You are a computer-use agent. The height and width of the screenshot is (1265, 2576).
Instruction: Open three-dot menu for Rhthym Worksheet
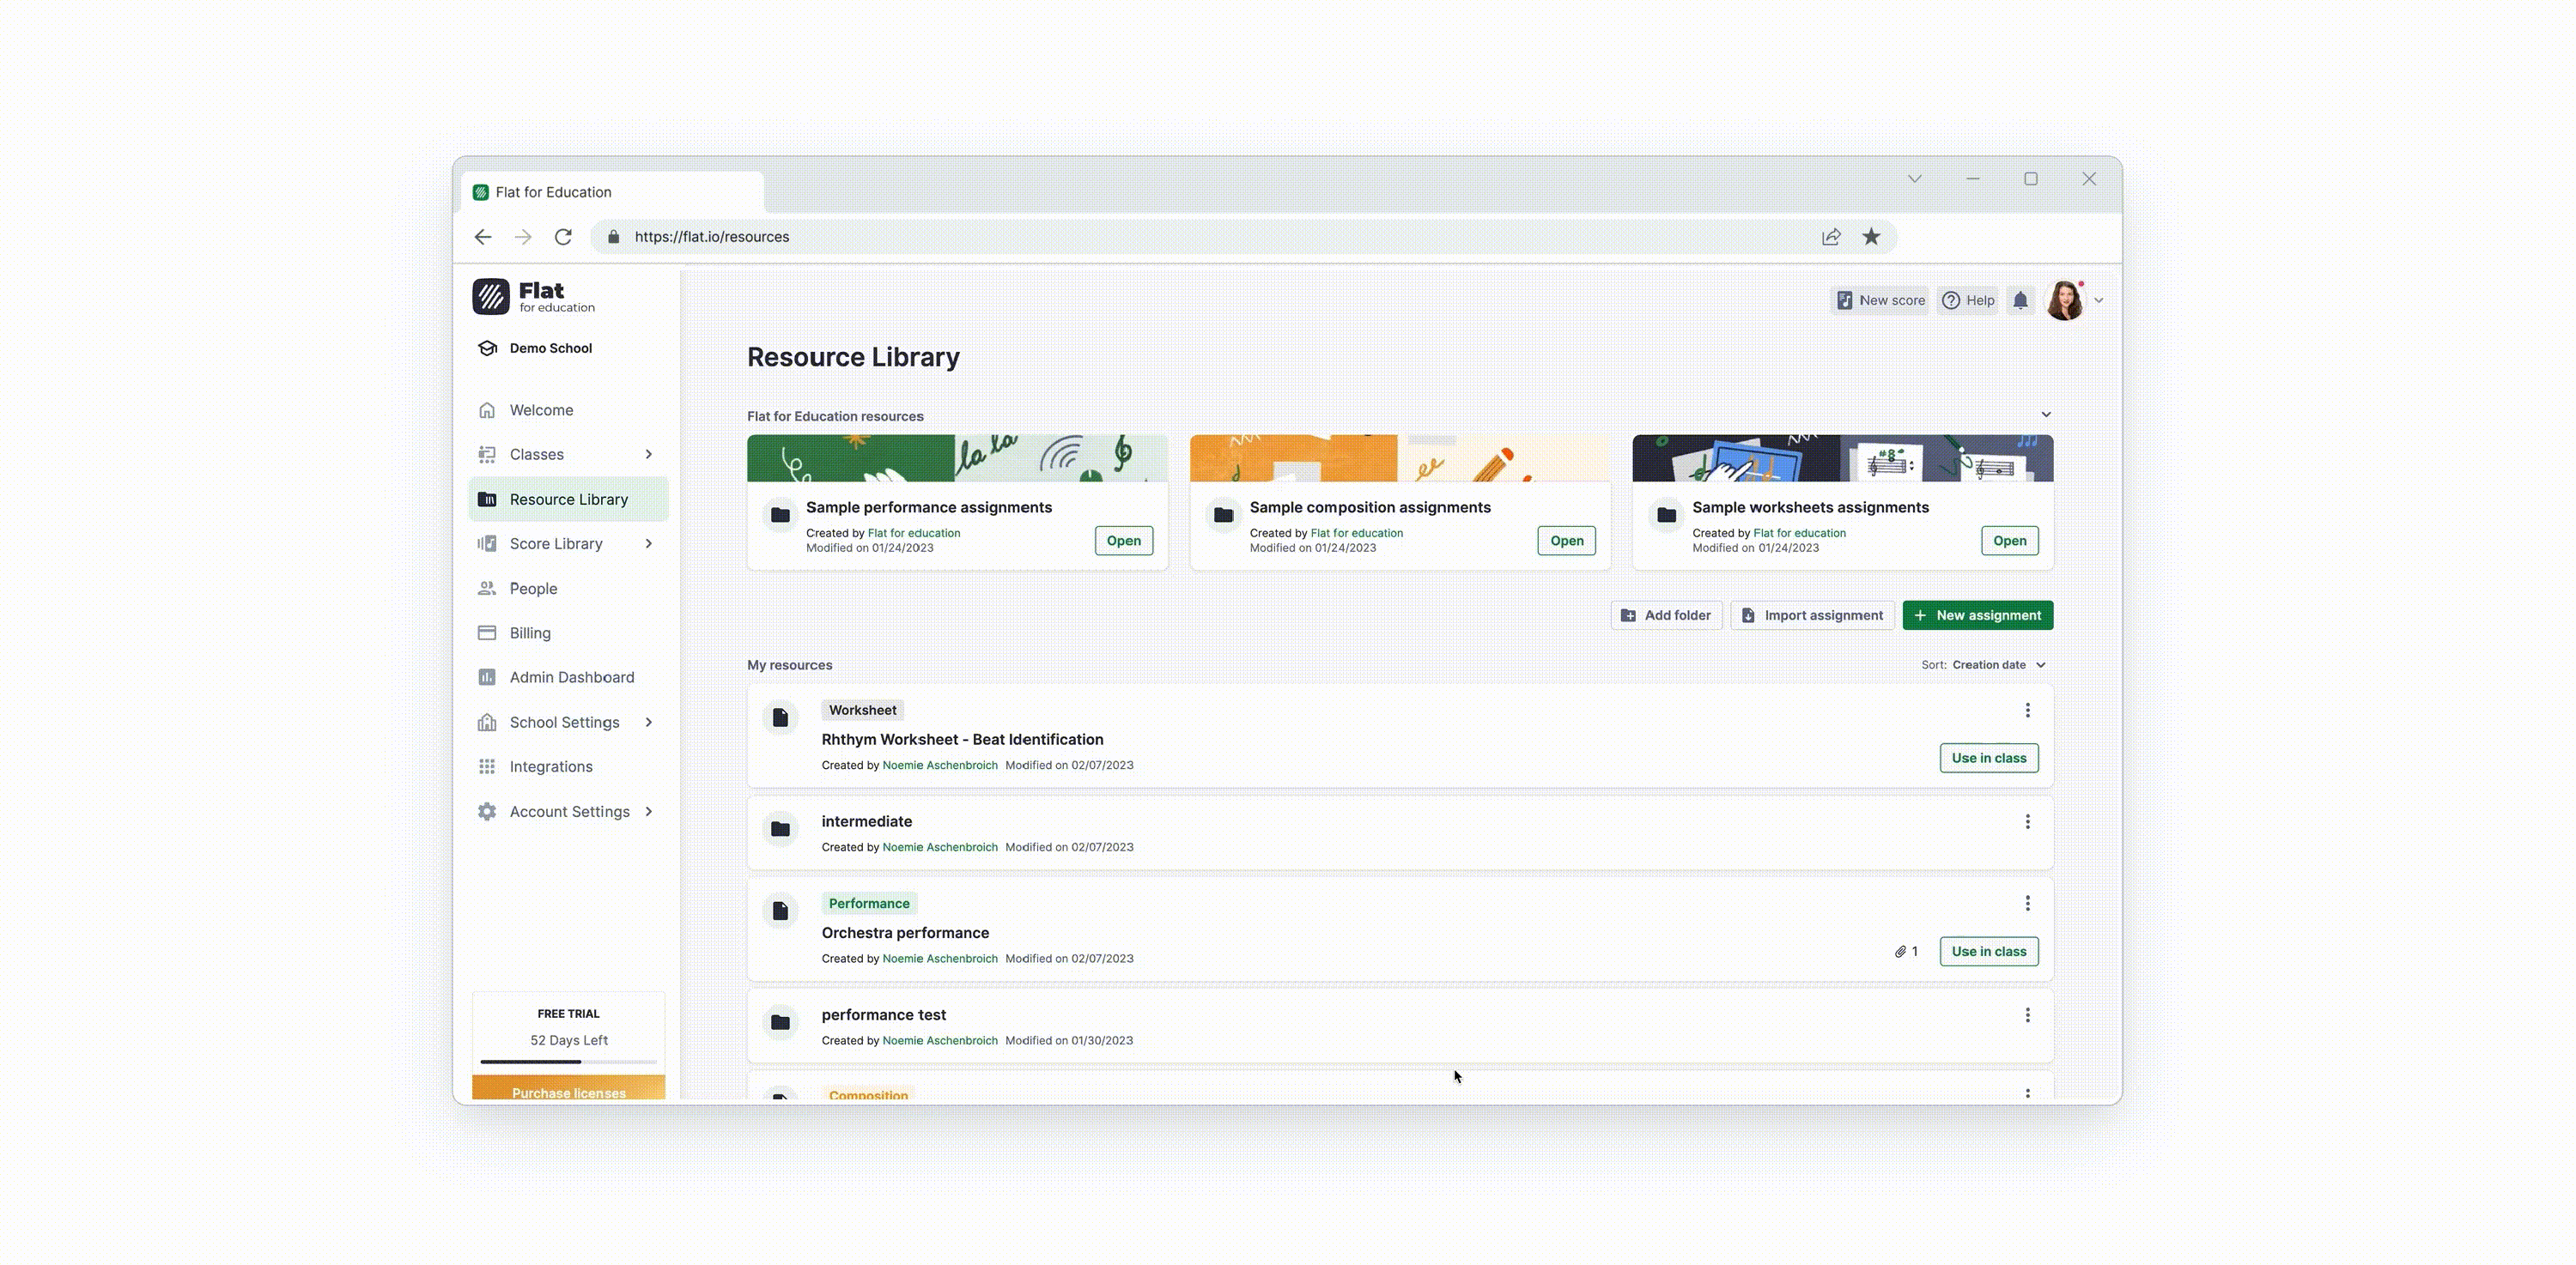click(2027, 711)
